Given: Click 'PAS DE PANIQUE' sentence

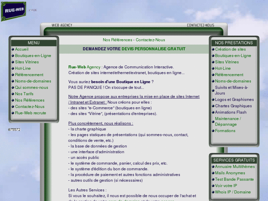Looking at the screenshot, I should coord(106,87).
